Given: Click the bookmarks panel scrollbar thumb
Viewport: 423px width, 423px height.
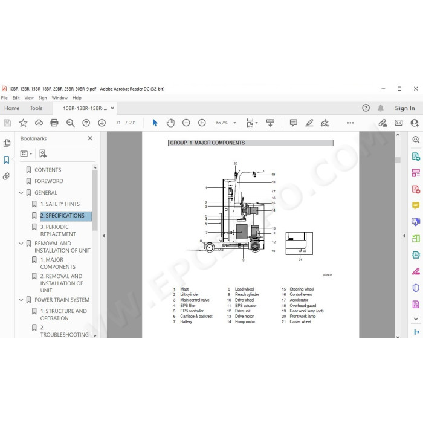Looking at the screenshot, I should tap(95, 201).
